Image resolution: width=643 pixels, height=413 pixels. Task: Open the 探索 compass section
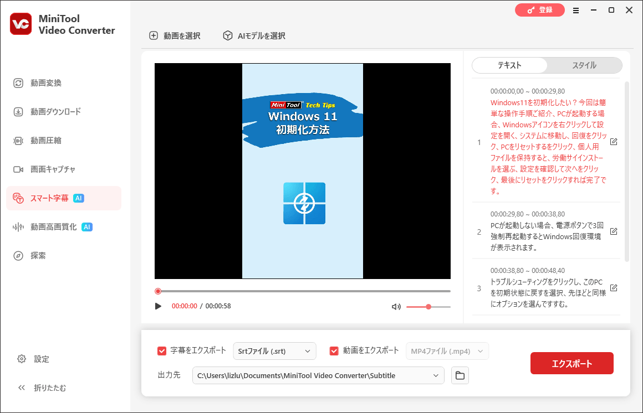click(x=64, y=256)
